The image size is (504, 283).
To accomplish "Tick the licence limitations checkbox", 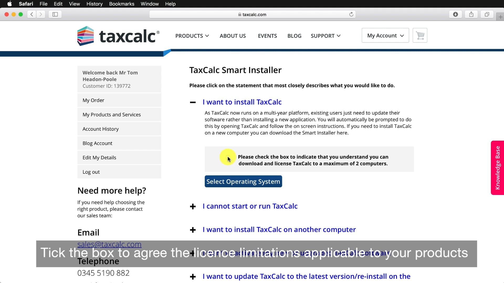I will (x=227, y=157).
